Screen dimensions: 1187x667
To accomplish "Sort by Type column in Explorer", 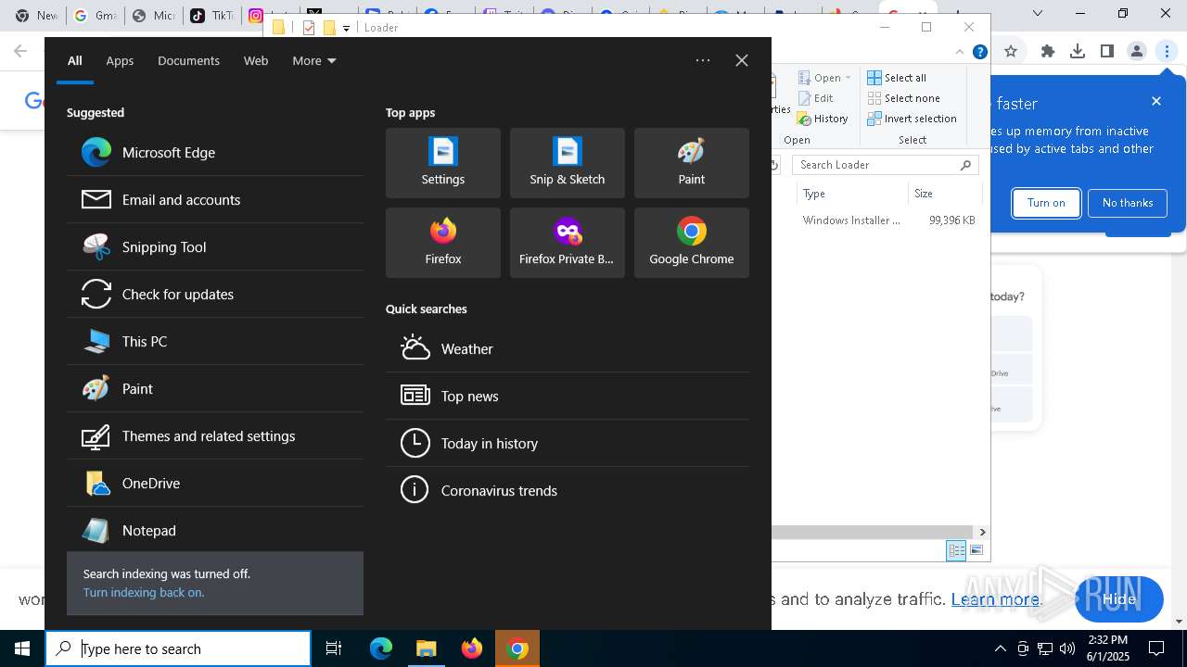I will click(x=852, y=194).
